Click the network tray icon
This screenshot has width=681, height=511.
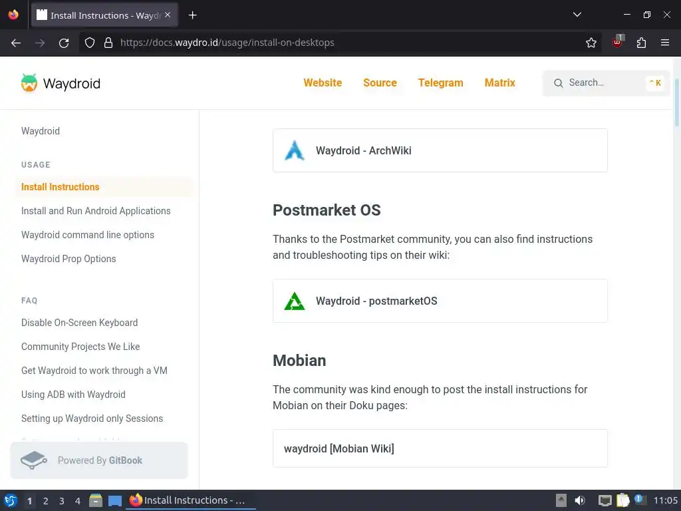coord(605,500)
